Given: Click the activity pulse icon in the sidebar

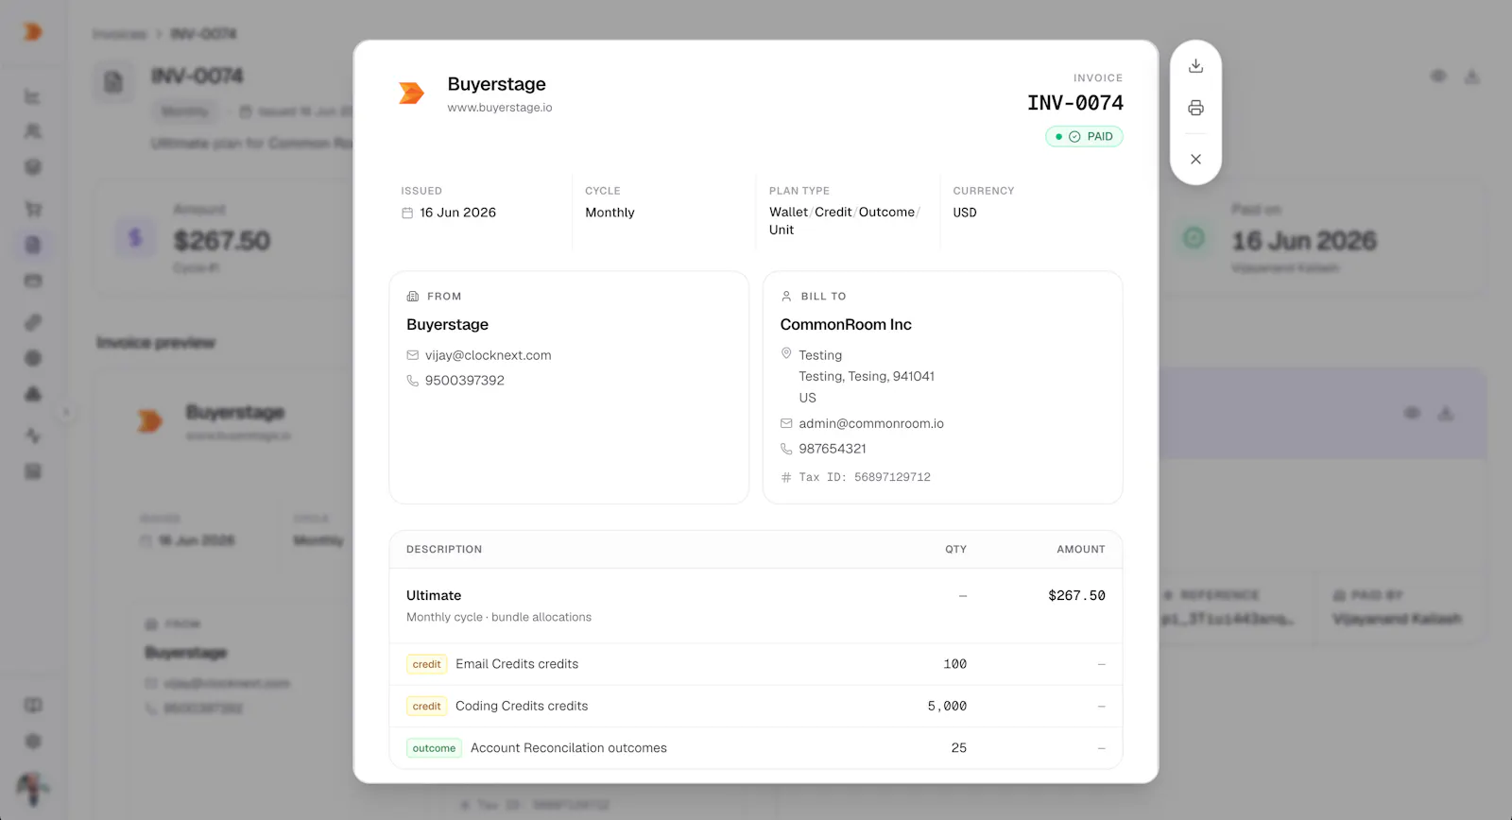Looking at the screenshot, I should pyautogui.click(x=33, y=436).
